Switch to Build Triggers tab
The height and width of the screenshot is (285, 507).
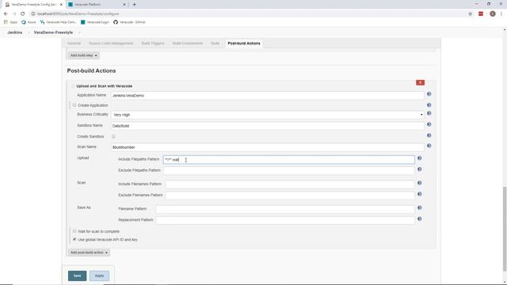(x=153, y=44)
